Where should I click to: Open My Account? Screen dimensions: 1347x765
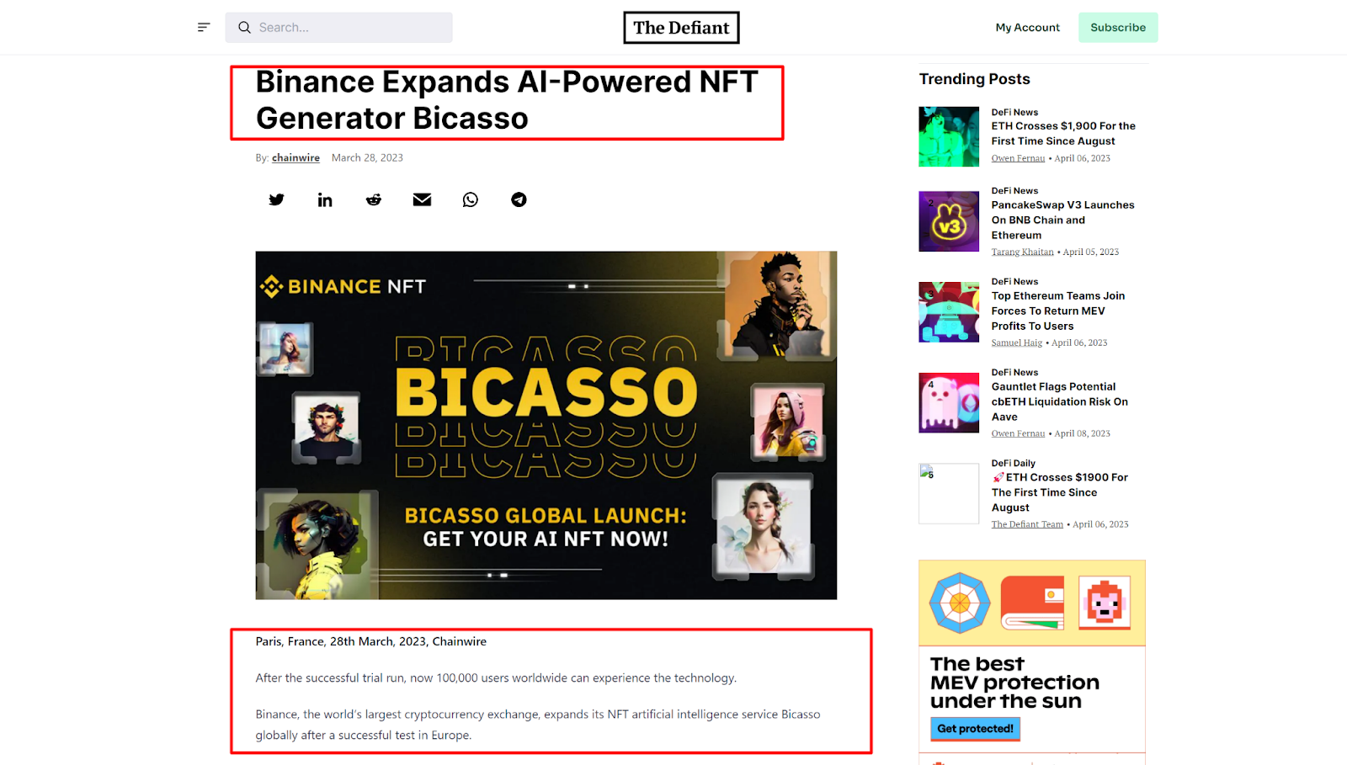point(1027,28)
